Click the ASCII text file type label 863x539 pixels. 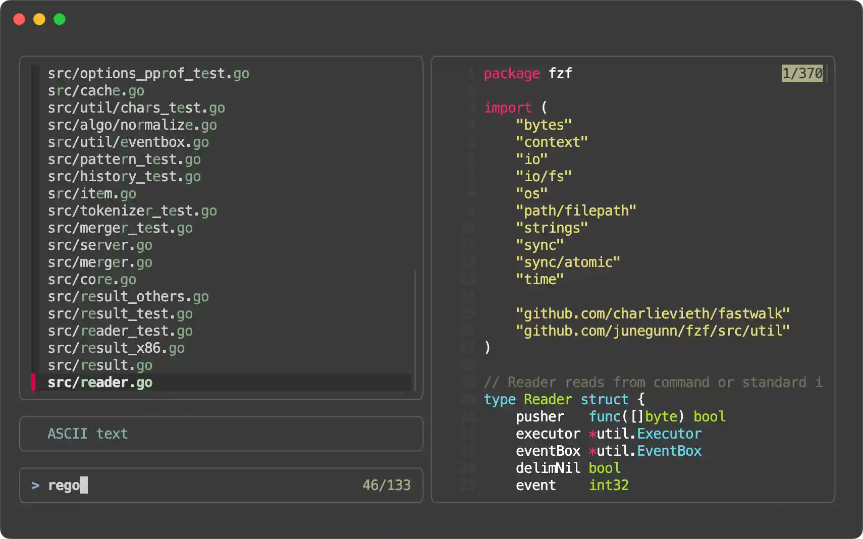88,434
